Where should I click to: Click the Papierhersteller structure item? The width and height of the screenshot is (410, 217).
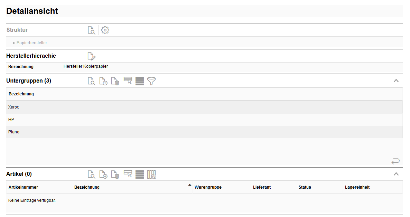click(32, 43)
